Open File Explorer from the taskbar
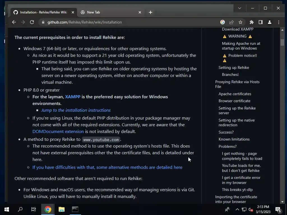Screen dimensions: 287x215 point(61,209)
